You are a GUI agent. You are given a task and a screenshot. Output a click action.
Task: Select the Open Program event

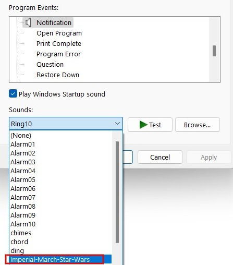[59, 33]
